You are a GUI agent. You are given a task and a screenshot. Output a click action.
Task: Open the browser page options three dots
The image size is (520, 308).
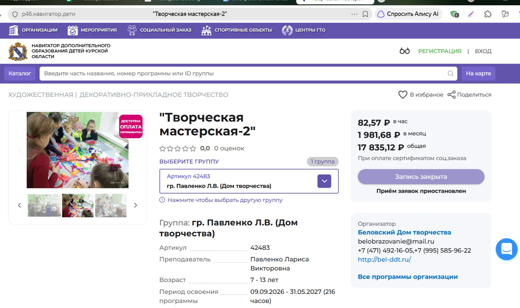tap(354, 14)
